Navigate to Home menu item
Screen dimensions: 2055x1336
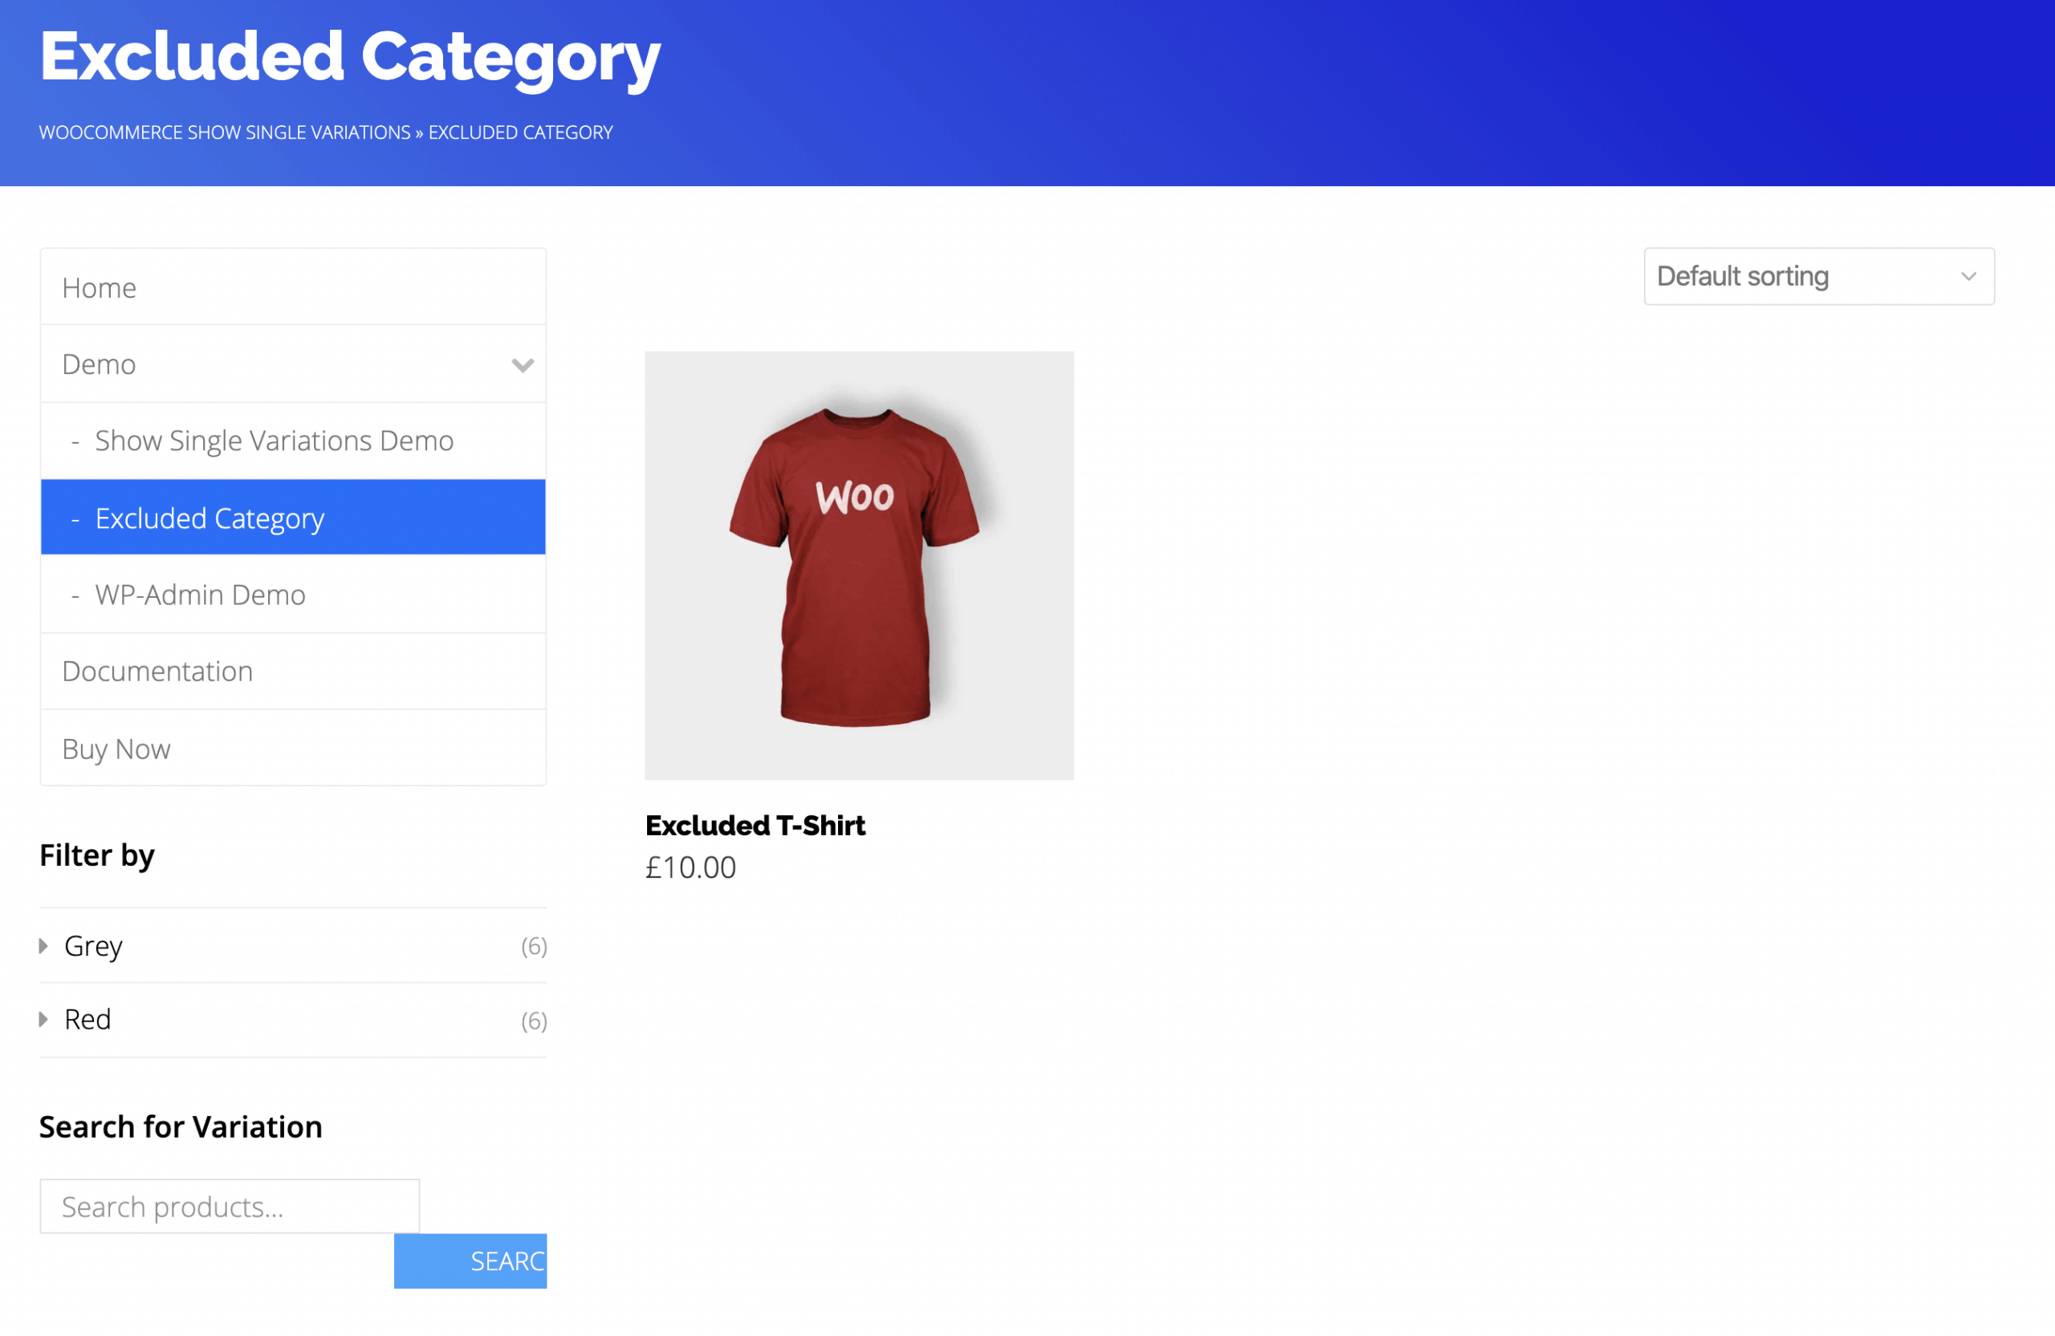coord(294,286)
